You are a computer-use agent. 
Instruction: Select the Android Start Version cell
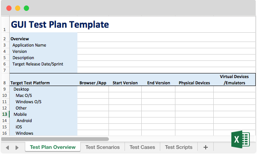click(x=125, y=120)
